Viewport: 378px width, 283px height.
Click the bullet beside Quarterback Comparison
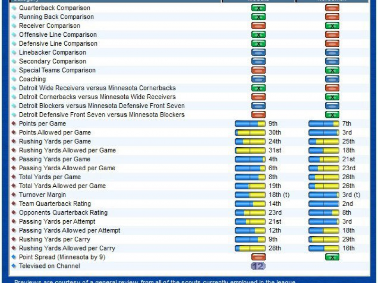14,8
